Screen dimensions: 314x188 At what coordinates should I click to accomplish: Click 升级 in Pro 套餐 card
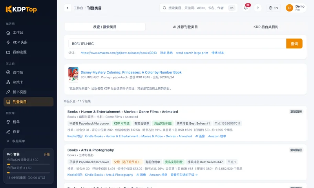[47, 154]
